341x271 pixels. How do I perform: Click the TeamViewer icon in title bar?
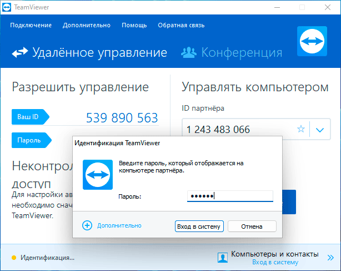coord(7,7)
